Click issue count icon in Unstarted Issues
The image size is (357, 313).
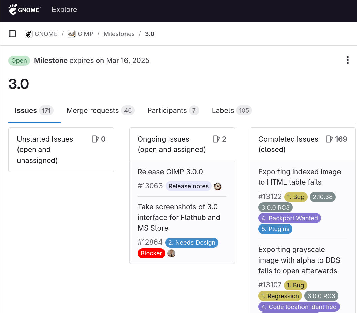pyautogui.click(x=95, y=139)
